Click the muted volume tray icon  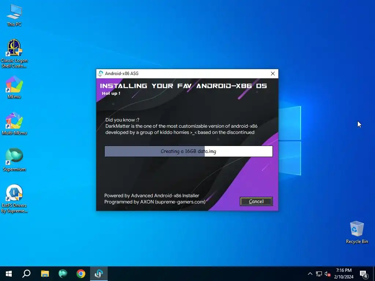327,274
